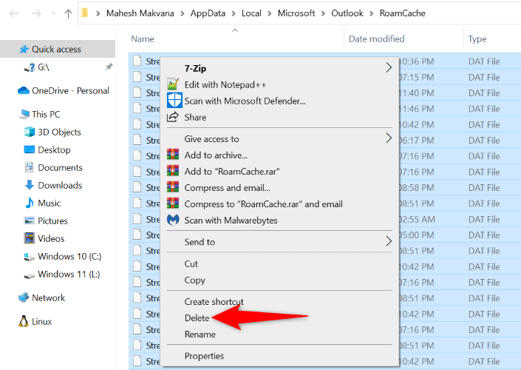Navigate to the AppData breadcrumb
This screenshot has width=521, height=370.
click(x=208, y=13)
